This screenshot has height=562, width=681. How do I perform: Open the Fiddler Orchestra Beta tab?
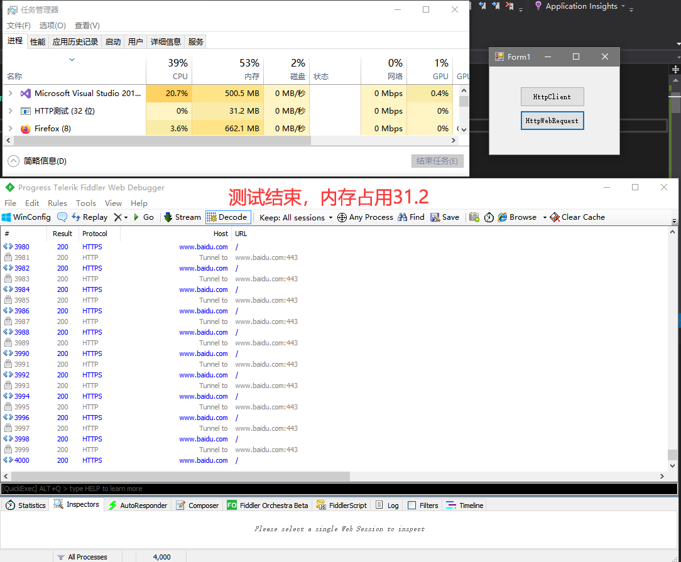(268, 505)
